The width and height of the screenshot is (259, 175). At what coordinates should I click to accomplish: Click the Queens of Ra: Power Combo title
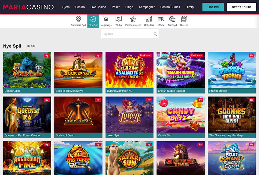[22, 135]
